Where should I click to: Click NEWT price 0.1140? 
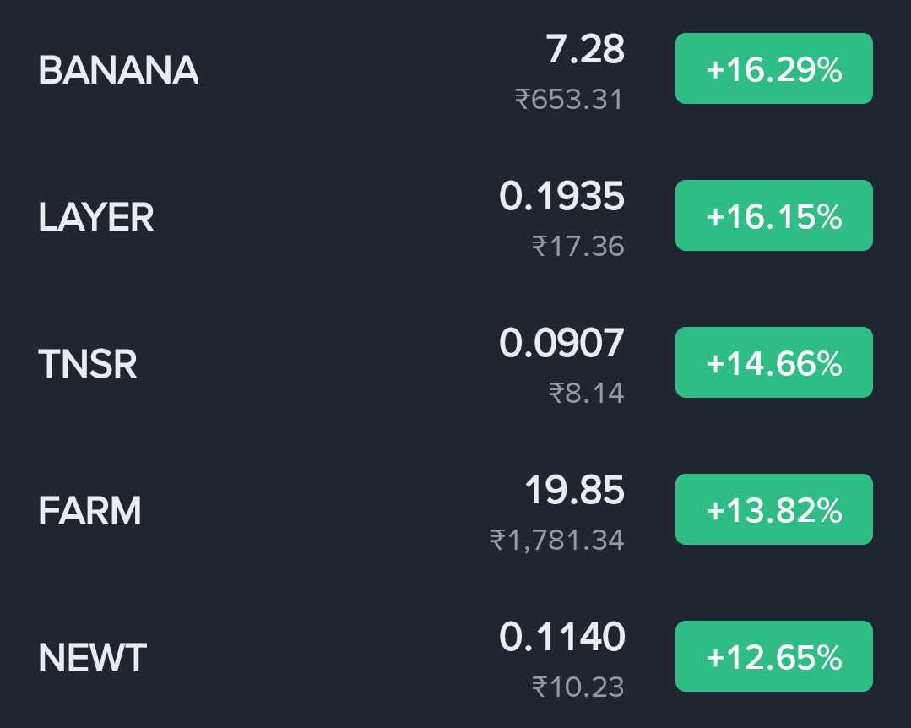561,638
